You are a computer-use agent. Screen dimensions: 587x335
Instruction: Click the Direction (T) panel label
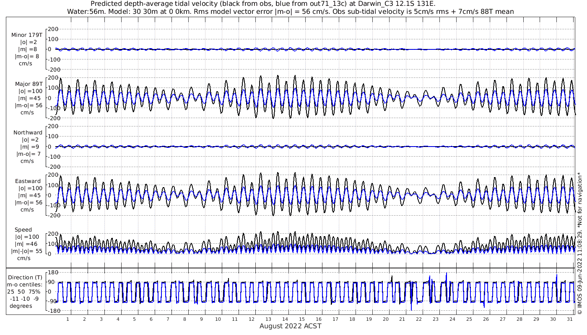[x=25, y=277]
